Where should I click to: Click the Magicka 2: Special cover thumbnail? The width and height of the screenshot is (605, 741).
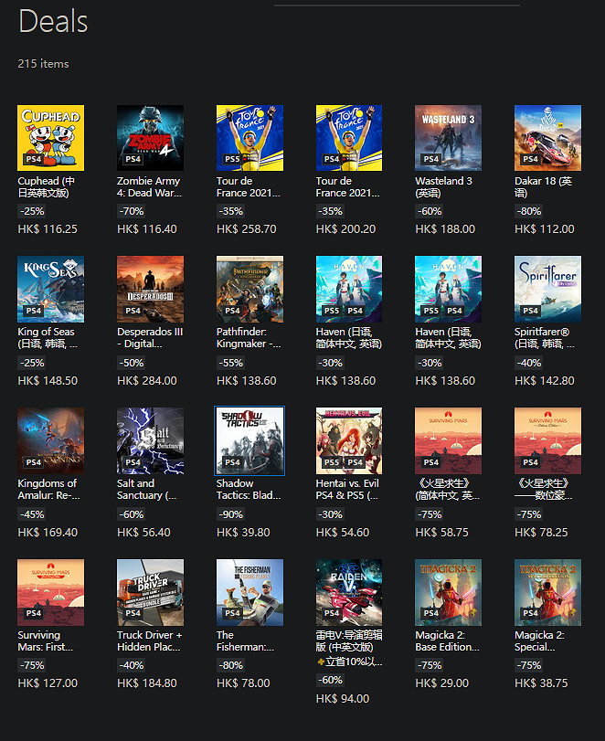[547, 592]
